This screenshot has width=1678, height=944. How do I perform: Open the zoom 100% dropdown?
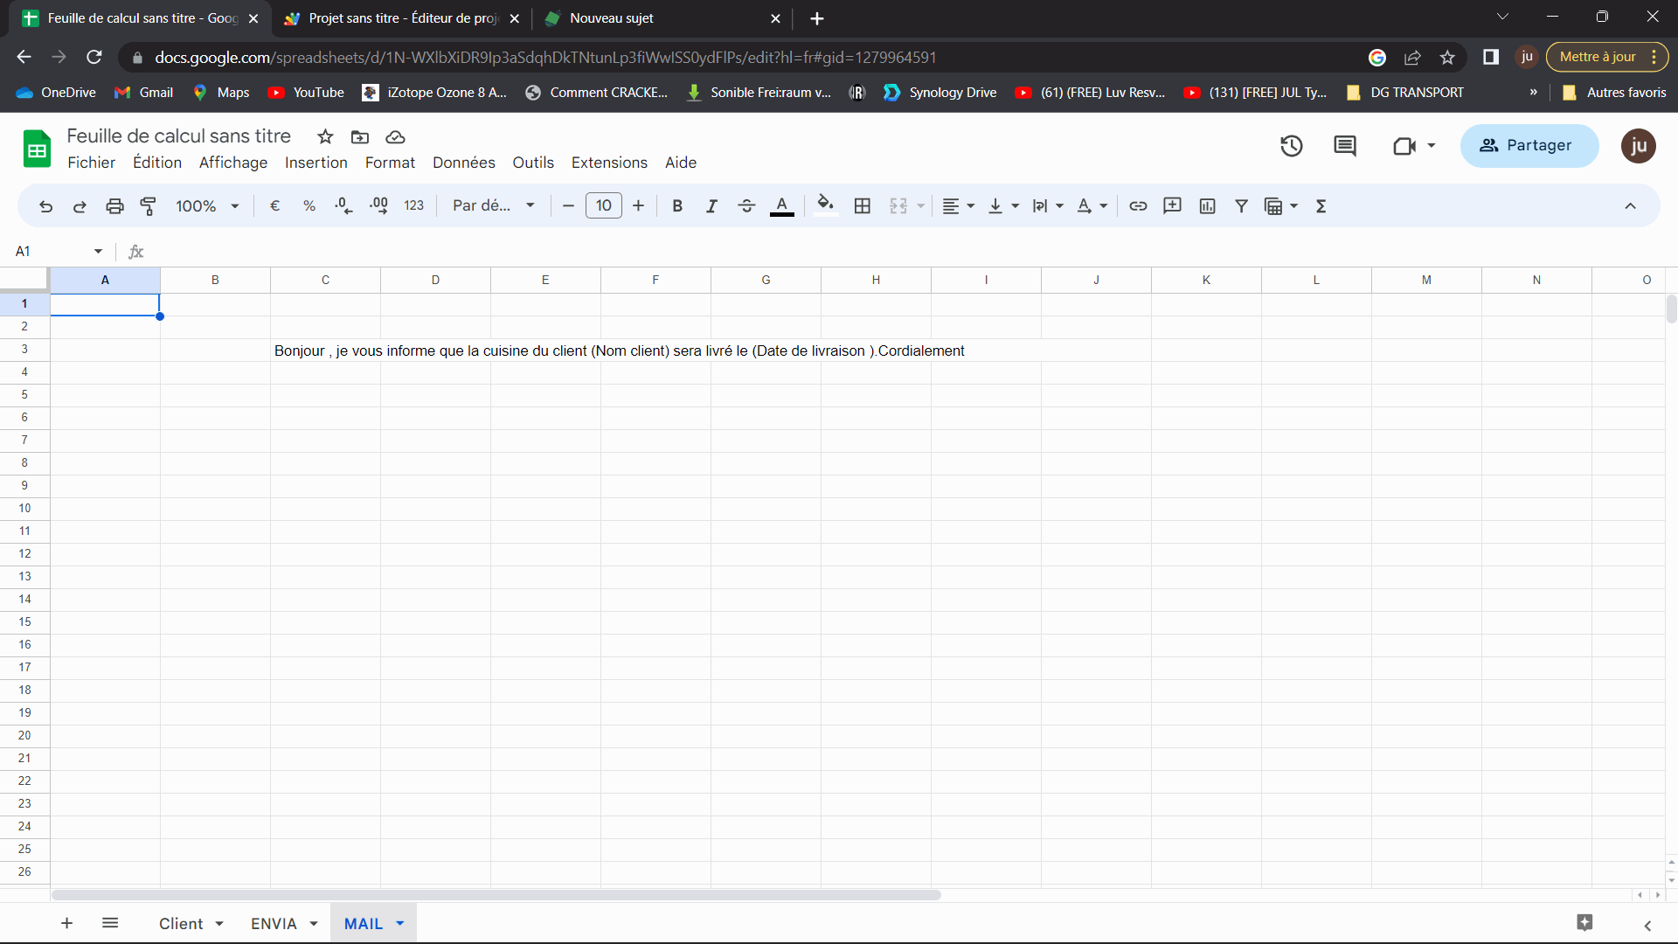[207, 206]
